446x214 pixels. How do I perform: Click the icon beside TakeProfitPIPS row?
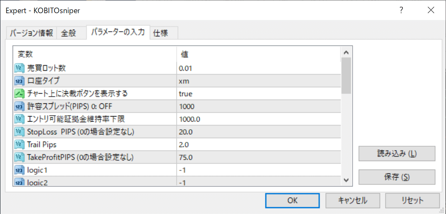click(19, 157)
